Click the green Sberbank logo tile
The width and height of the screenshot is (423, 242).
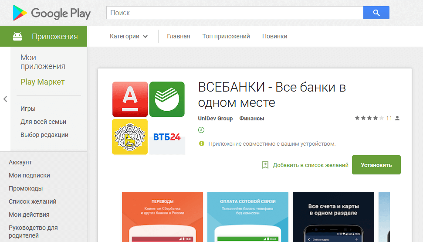(x=167, y=99)
